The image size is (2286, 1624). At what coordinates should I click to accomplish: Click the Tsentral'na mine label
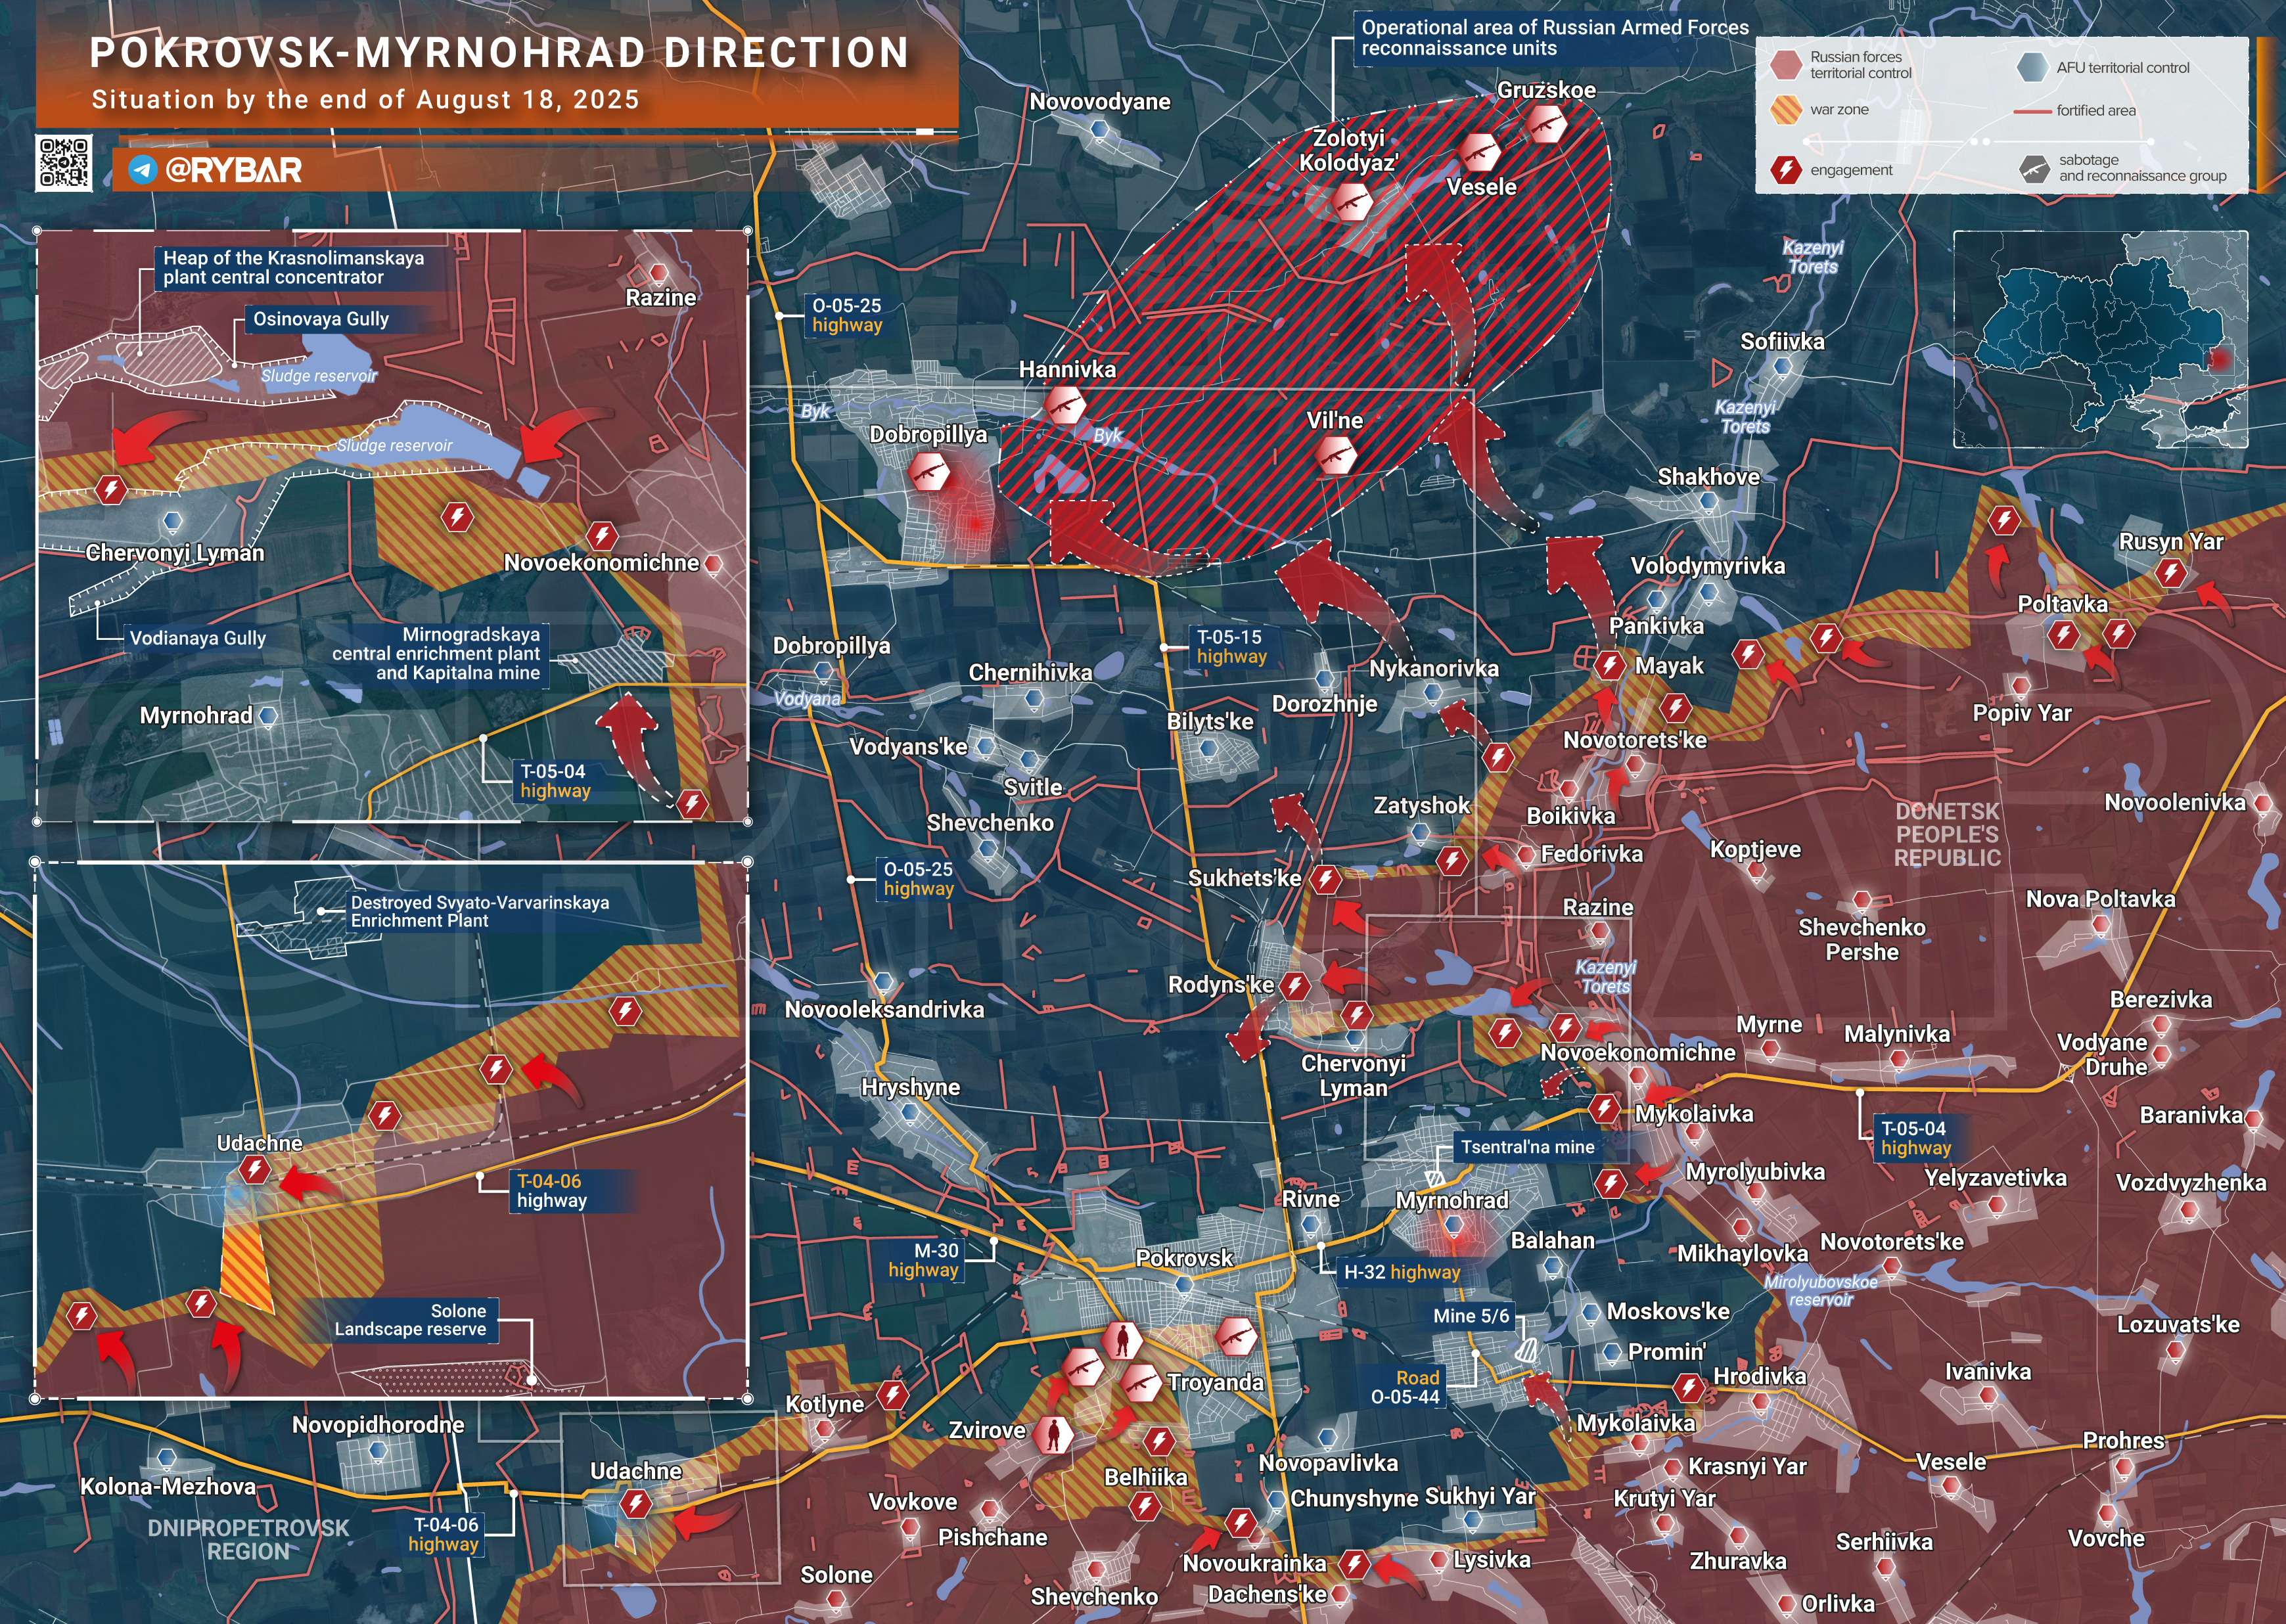click(x=1527, y=1147)
